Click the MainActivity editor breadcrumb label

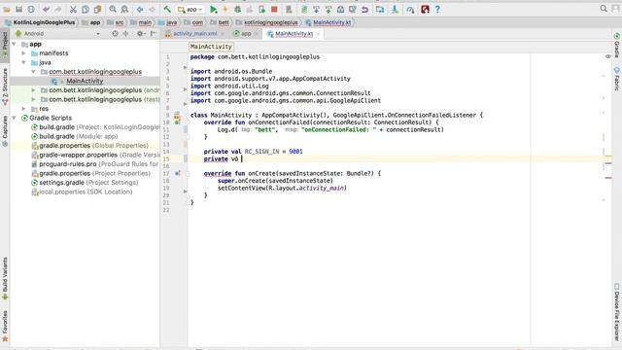point(211,47)
